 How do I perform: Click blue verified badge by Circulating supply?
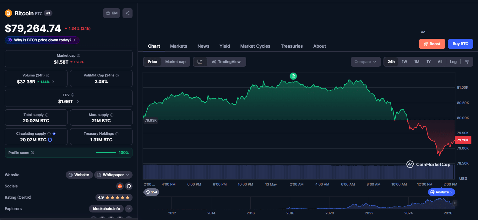tap(54, 134)
